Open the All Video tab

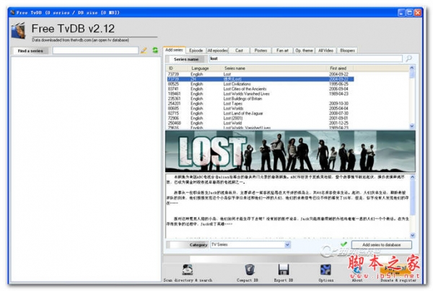click(326, 50)
